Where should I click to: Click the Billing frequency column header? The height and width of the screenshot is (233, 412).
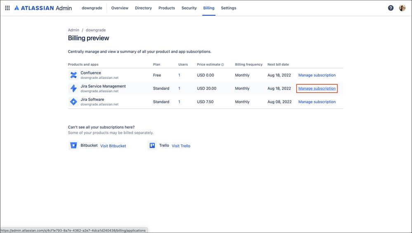[249, 64]
